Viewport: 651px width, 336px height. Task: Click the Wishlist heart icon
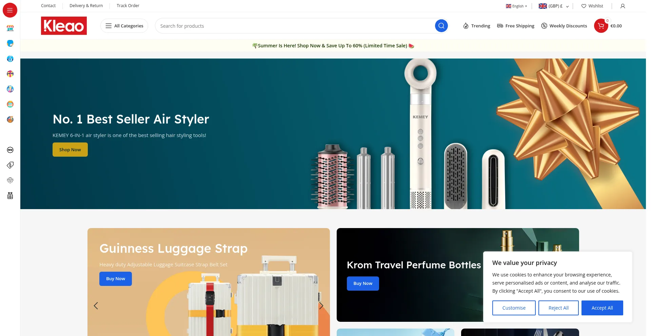point(584,6)
